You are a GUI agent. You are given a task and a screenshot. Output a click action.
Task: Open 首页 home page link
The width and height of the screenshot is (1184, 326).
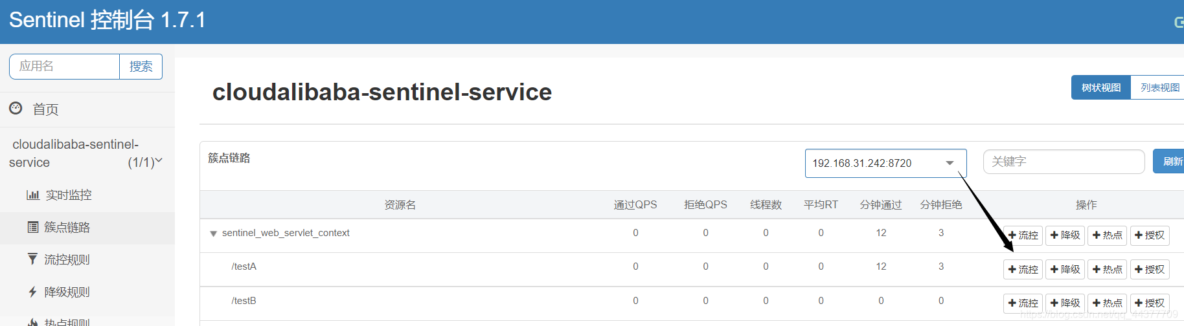(45, 109)
